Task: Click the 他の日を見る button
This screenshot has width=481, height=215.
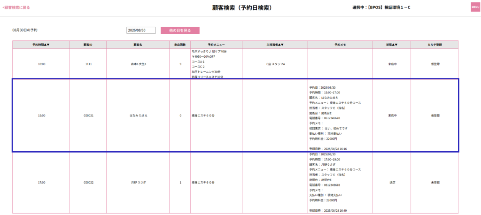Action: tap(180, 31)
